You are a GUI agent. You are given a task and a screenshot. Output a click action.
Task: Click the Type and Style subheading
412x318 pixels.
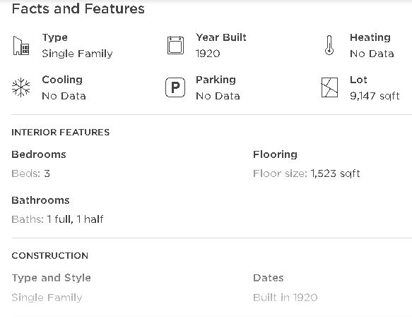tap(52, 278)
